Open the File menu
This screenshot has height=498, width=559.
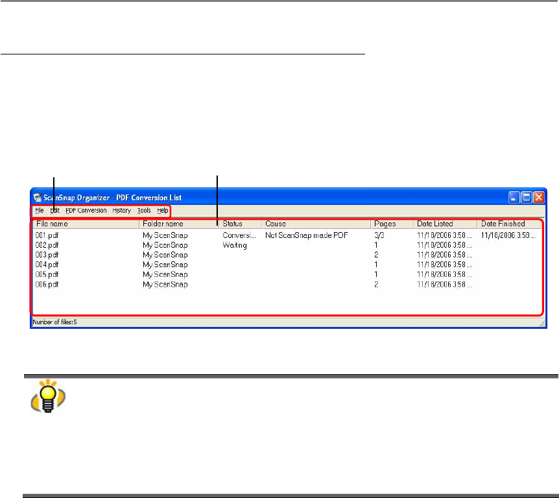point(39,211)
